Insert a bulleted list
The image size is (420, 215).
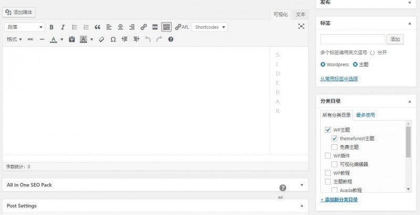pos(74,27)
